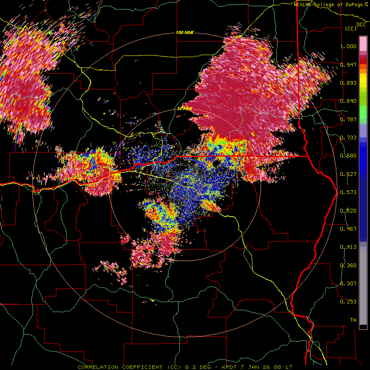The height and width of the screenshot is (370, 370).
Task: Click the 0.520 color scale value
Action: [x=348, y=211]
